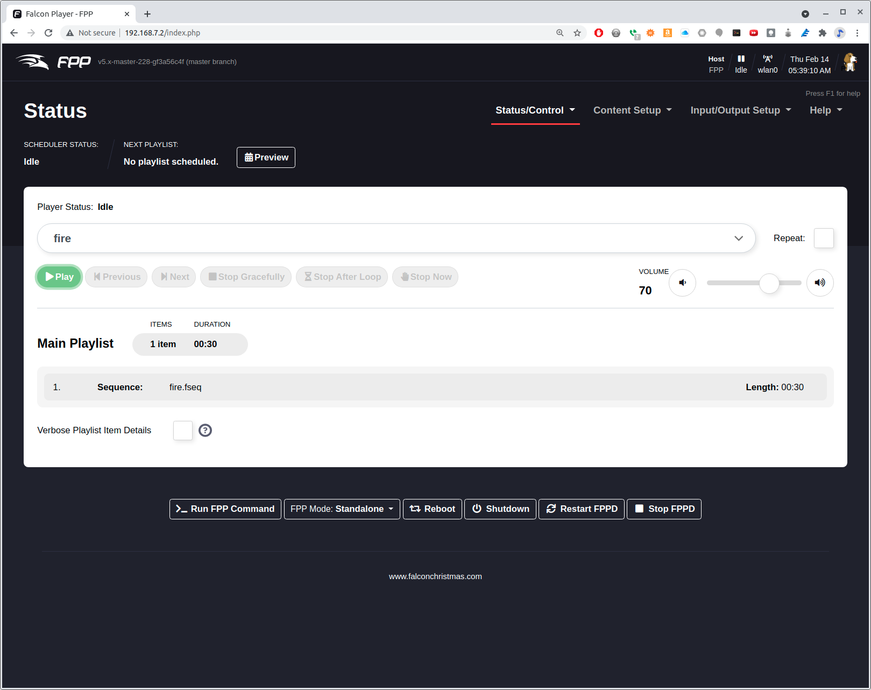
Task: Open the Status/Control menu
Action: click(x=535, y=110)
